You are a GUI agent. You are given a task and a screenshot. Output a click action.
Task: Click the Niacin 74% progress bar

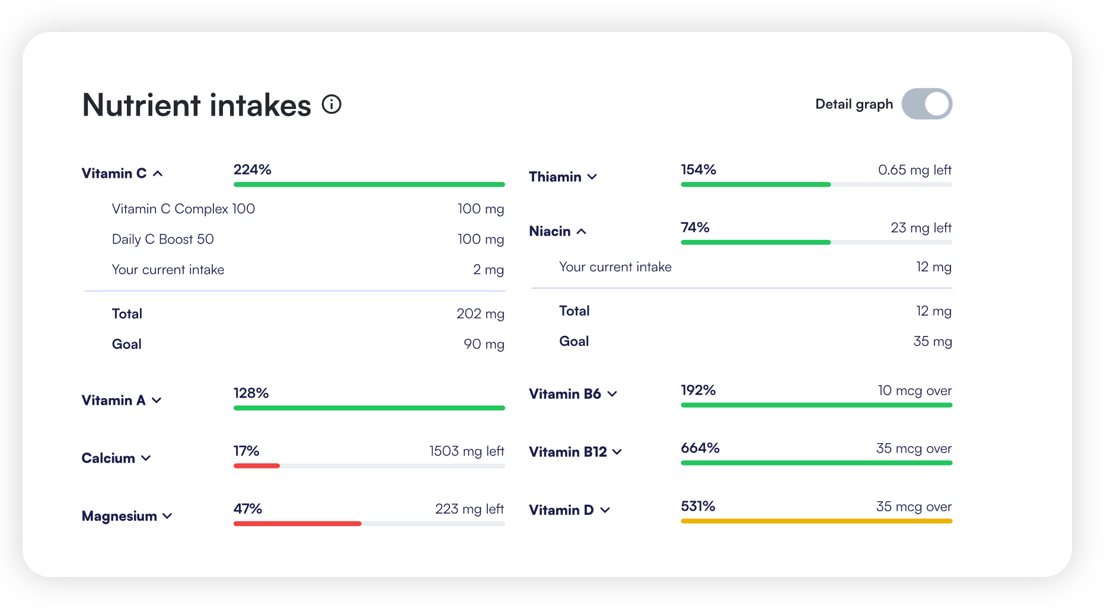[x=755, y=242]
